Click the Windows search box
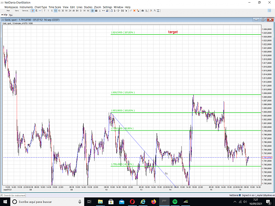This screenshot has width=275, height=206. (48, 202)
